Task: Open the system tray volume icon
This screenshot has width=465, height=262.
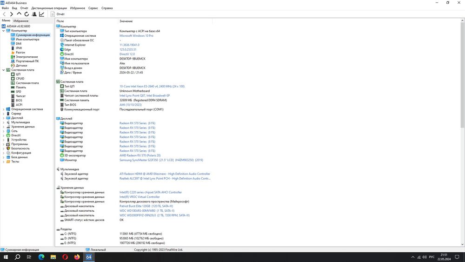Action: [425, 257]
